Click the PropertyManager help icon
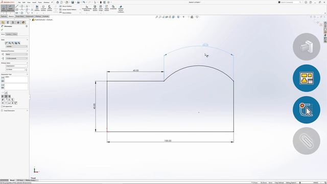The height and width of the screenshot is (184, 327). tap(27, 26)
